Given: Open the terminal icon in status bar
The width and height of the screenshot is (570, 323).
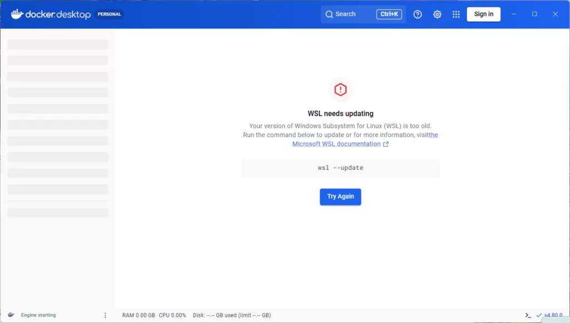Looking at the screenshot, I should [x=528, y=315].
